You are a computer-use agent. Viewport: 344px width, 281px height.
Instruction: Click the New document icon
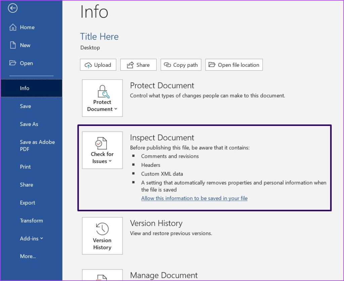coord(13,45)
